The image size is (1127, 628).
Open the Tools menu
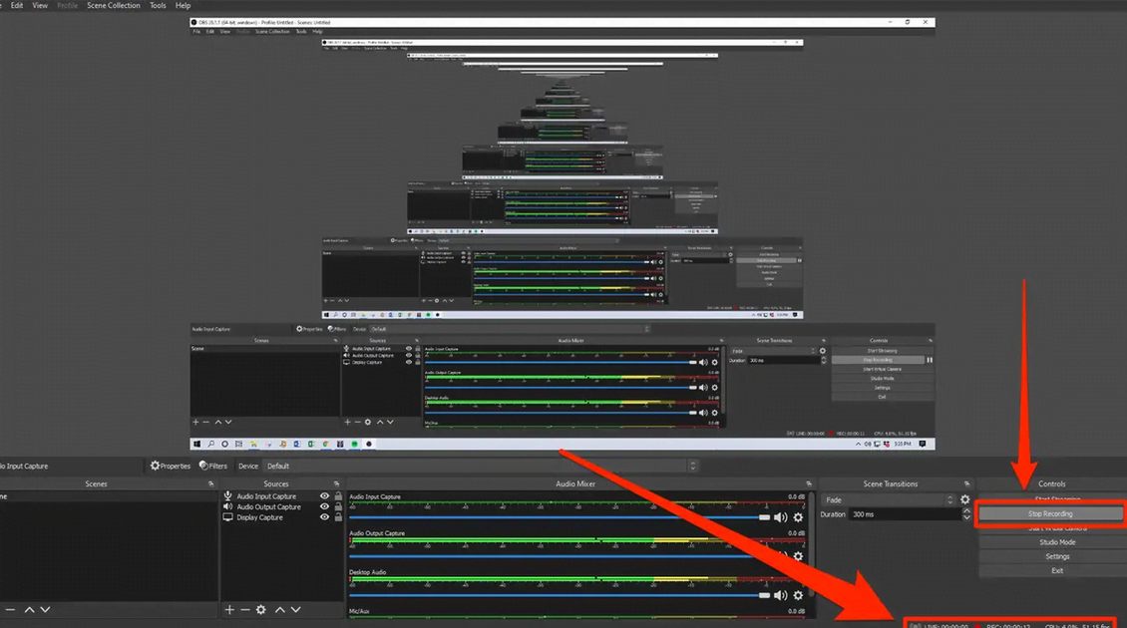point(157,5)
